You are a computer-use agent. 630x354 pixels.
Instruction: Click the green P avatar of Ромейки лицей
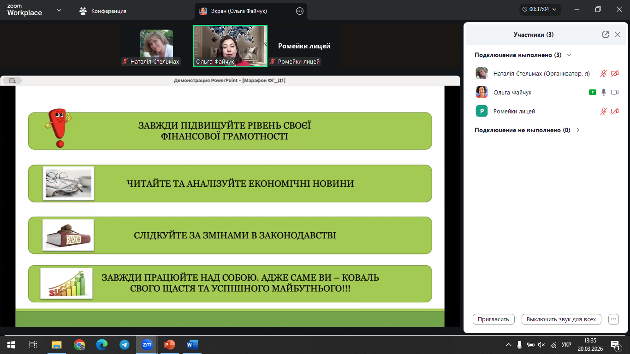pos(482,111)
